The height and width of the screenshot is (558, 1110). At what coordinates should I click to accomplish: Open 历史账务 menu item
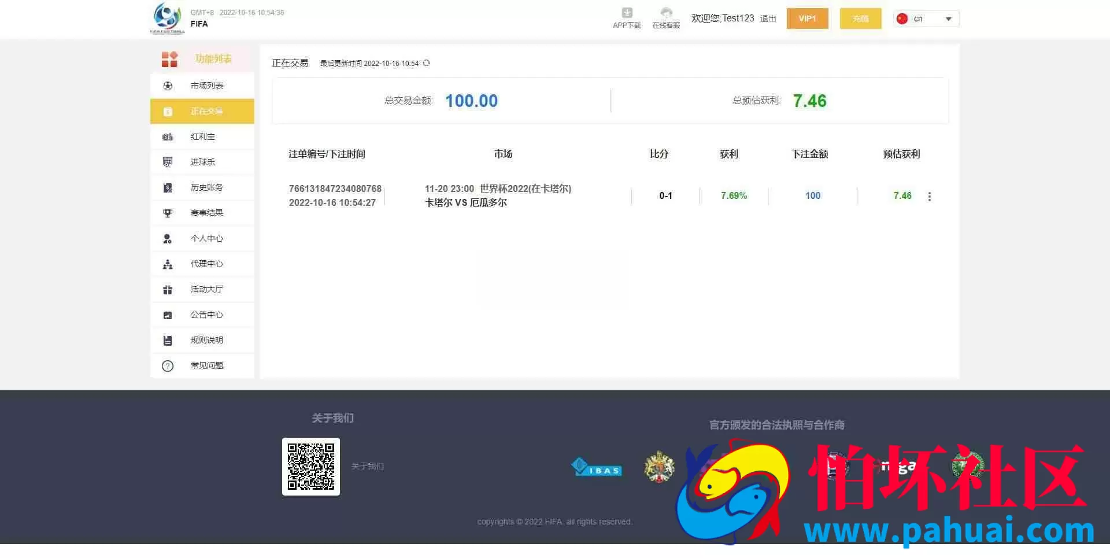pos(202,187)
